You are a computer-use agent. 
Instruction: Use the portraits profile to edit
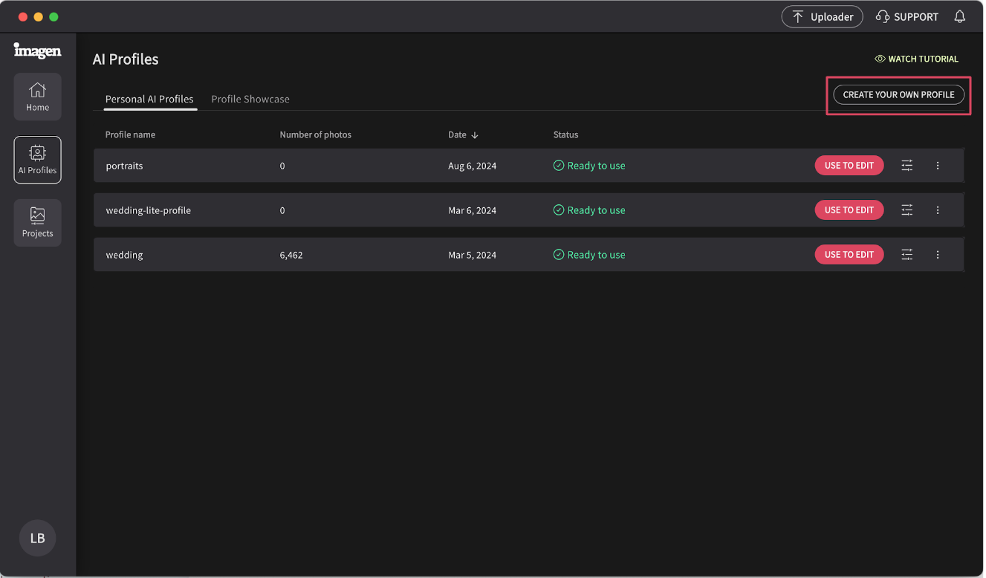click(849, 166)
